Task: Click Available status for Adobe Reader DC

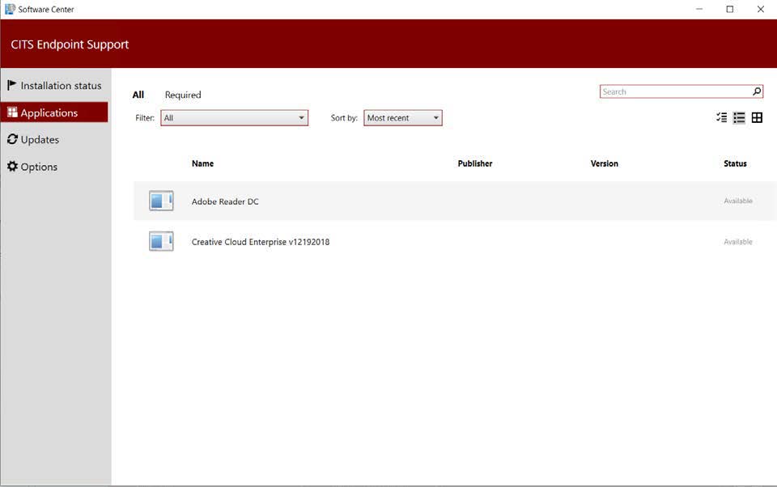Action: coord(738,201)
